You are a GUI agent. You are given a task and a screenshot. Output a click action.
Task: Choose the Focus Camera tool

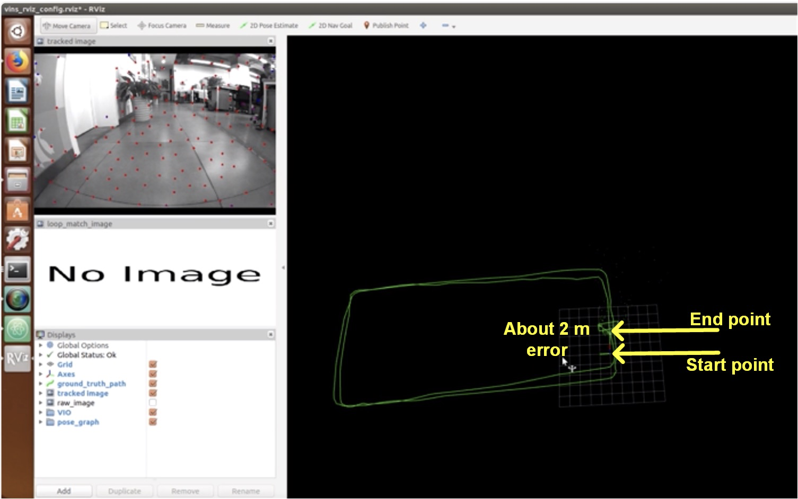click(162, 25)
